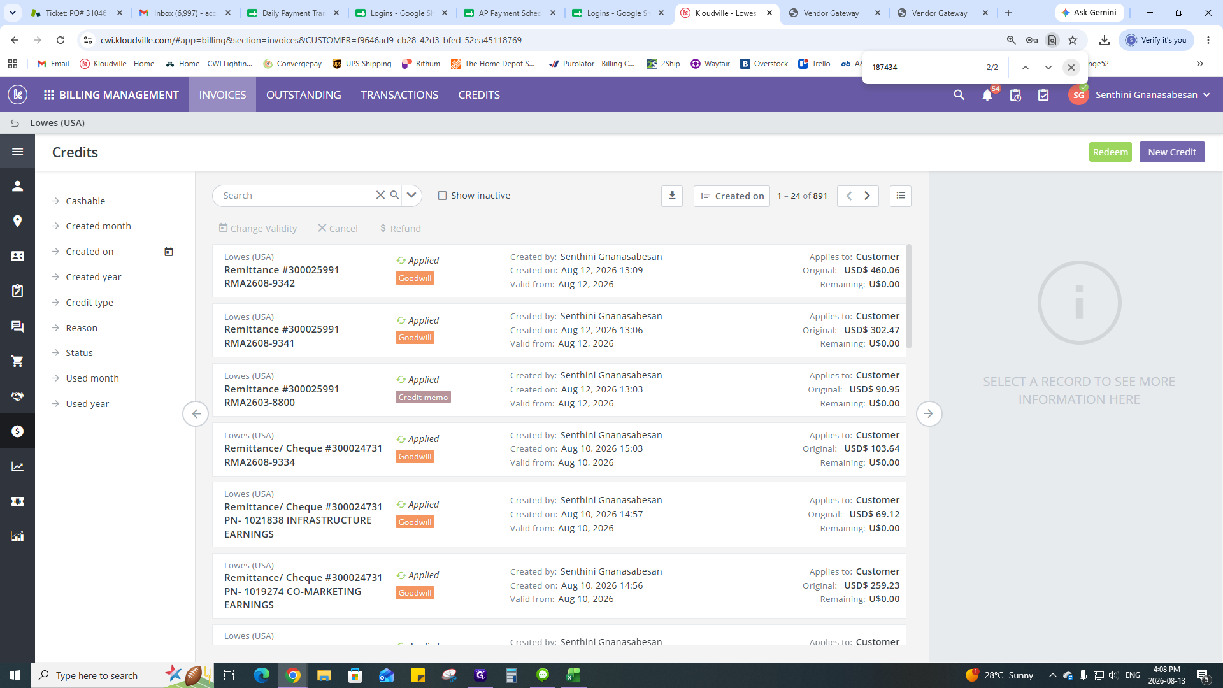Open the Created on sort dropdown
1223x688 pixels.
coord(732,196)
